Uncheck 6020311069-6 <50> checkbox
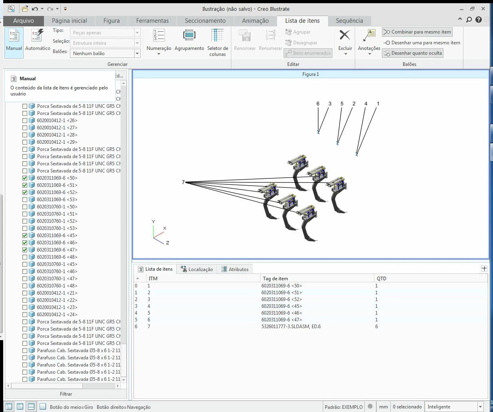 click(25, 178)
